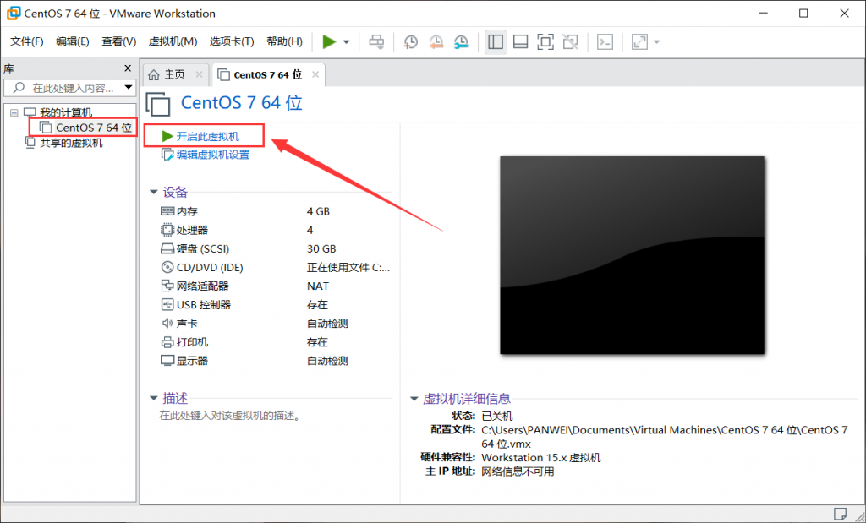Click the 显示器 display icon
866x523 pixels.
(167, 361)
